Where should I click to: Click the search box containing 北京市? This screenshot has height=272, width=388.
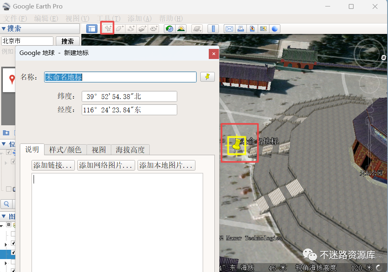point(27,41)
